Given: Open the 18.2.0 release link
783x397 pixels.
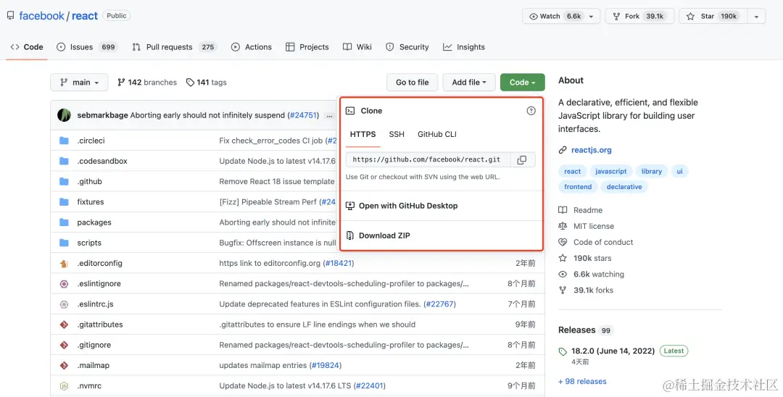Looking at the screenshot, I should [613, 351].
